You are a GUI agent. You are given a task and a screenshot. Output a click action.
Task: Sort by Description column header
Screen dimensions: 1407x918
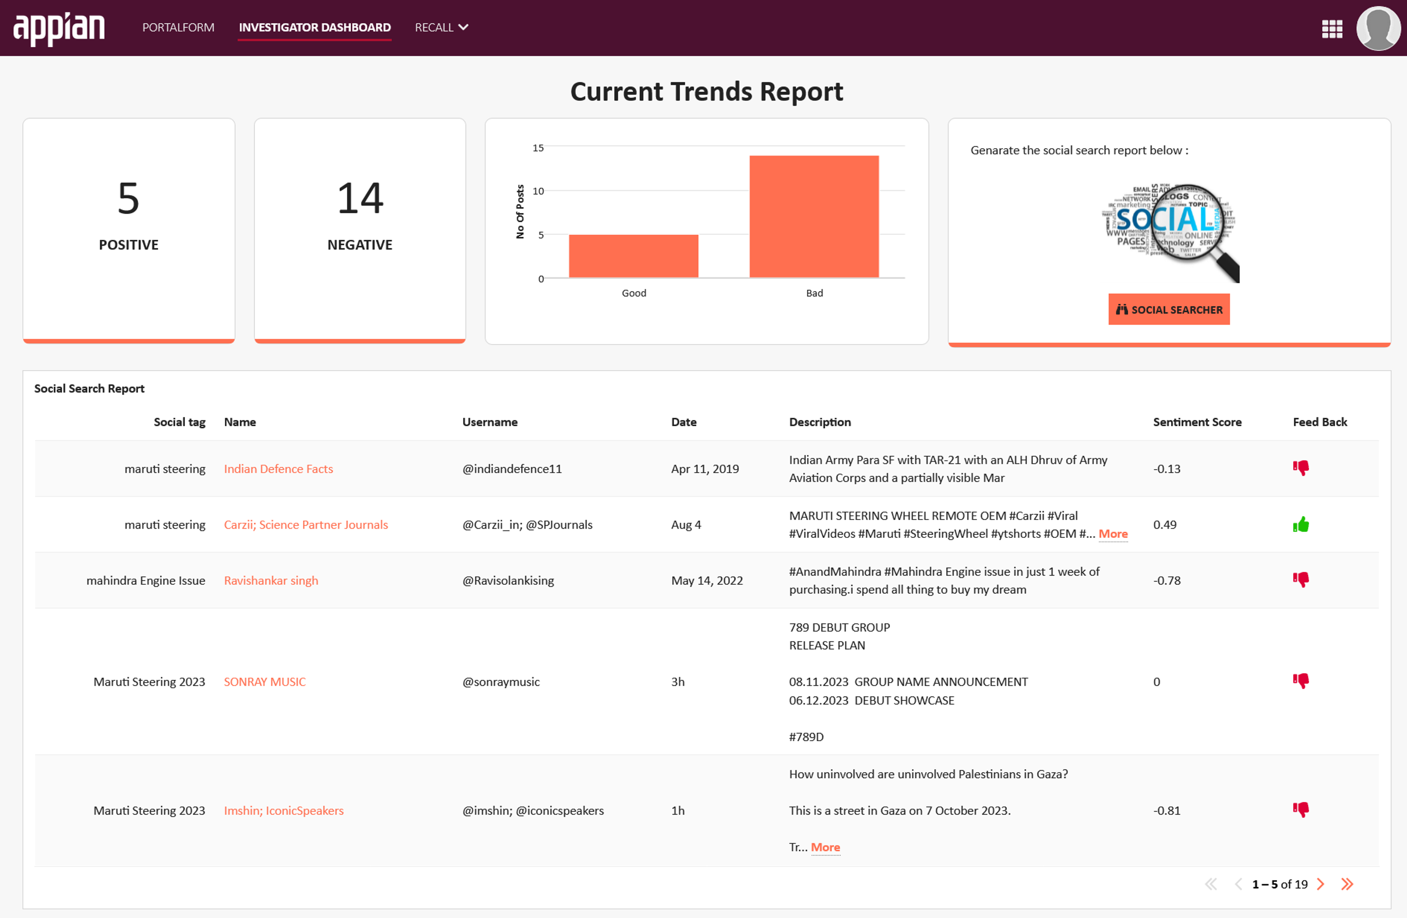pos(820,422)
